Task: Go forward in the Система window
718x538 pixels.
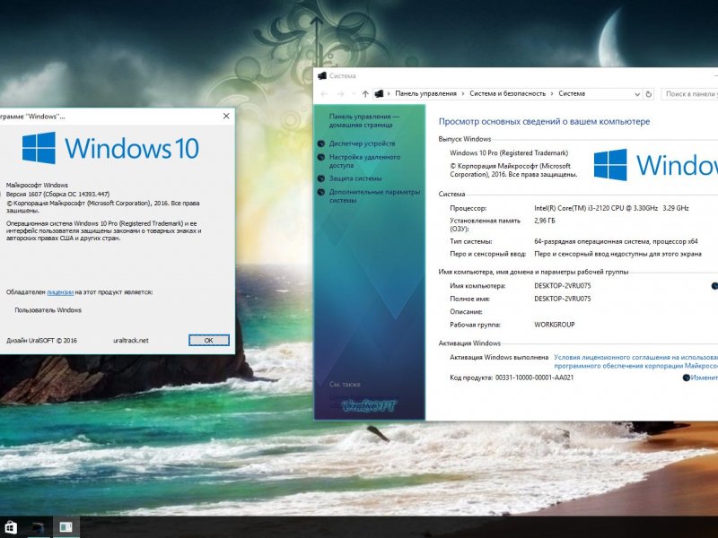Action: pyautogui.click(x=340, y=94)
